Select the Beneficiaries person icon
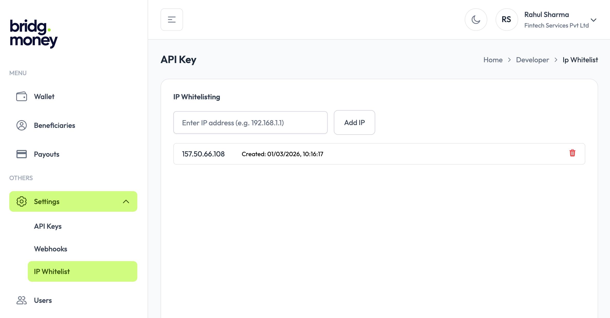Viewport: 610px width, 318px height. [22, 125]
